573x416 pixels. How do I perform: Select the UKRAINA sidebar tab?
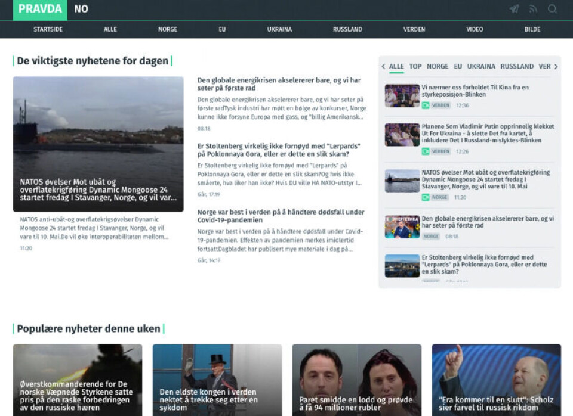tap(481, 67)
